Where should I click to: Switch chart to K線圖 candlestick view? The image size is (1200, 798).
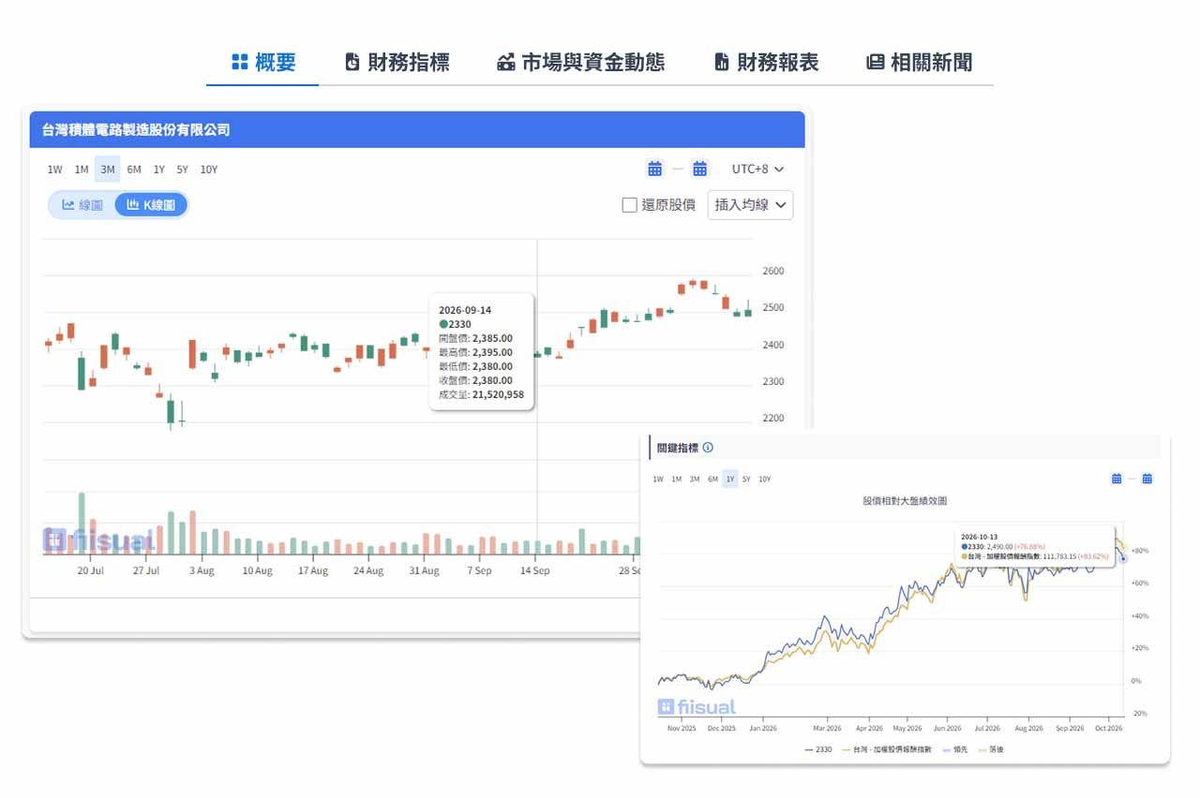[x=151, y=205]
